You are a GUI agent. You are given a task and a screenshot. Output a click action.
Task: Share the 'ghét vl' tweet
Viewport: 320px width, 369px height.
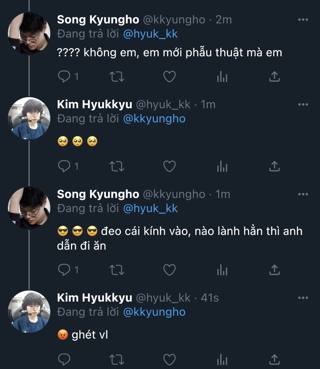point(274,359)
